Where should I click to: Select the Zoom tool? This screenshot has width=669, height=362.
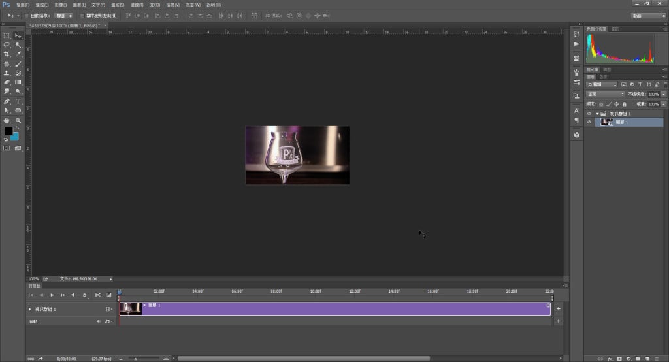pyautogui.click(x=18, y=120)
